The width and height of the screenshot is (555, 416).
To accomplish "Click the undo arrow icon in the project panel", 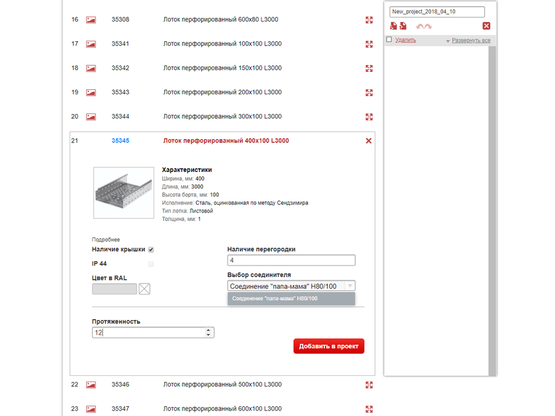I will pyautogui.click(x=421, y=26).
